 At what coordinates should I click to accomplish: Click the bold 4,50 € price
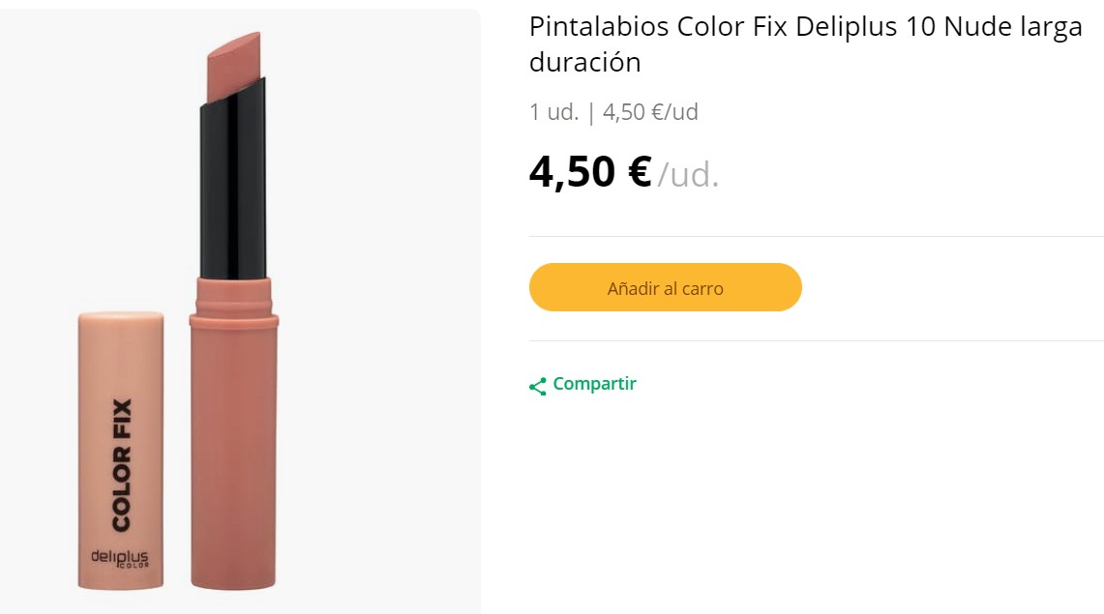pyautogui.click(x=589, y=172)
